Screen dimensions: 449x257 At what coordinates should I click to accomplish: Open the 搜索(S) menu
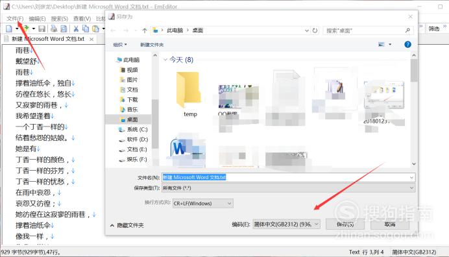tap(60, 19)
